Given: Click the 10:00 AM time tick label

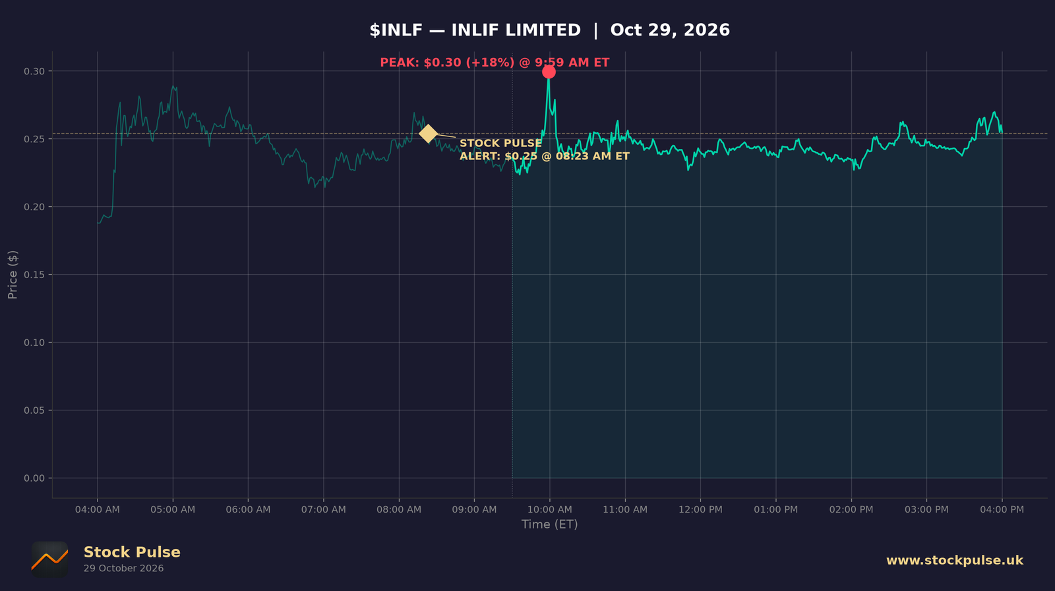Looking at the screenshot, I should pyautogui.click(x=550, y=509).
